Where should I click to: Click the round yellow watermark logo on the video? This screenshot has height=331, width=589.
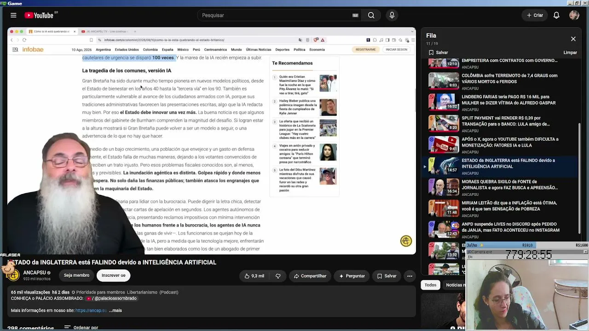tap(406, 241)
